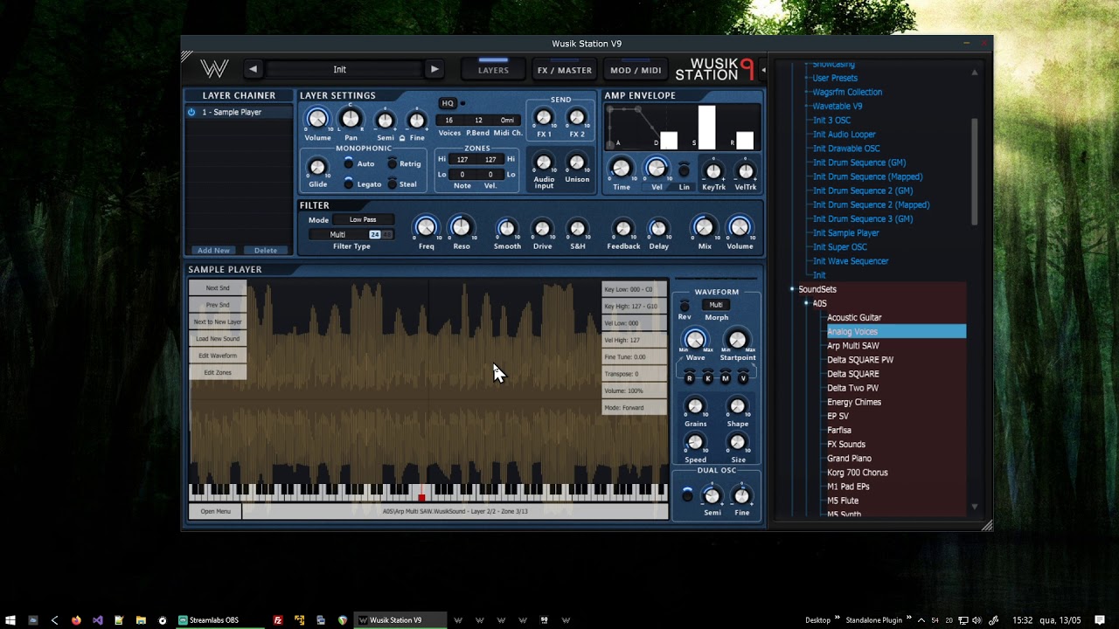Viewport: 1119px width, 629px height.
Task: Click the Add New layer button
Action: point(213,250)
